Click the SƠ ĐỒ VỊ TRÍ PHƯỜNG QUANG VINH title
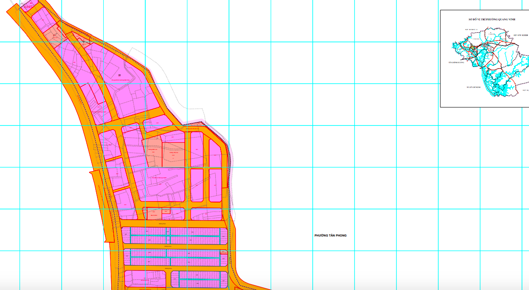 tap(492, 19)
